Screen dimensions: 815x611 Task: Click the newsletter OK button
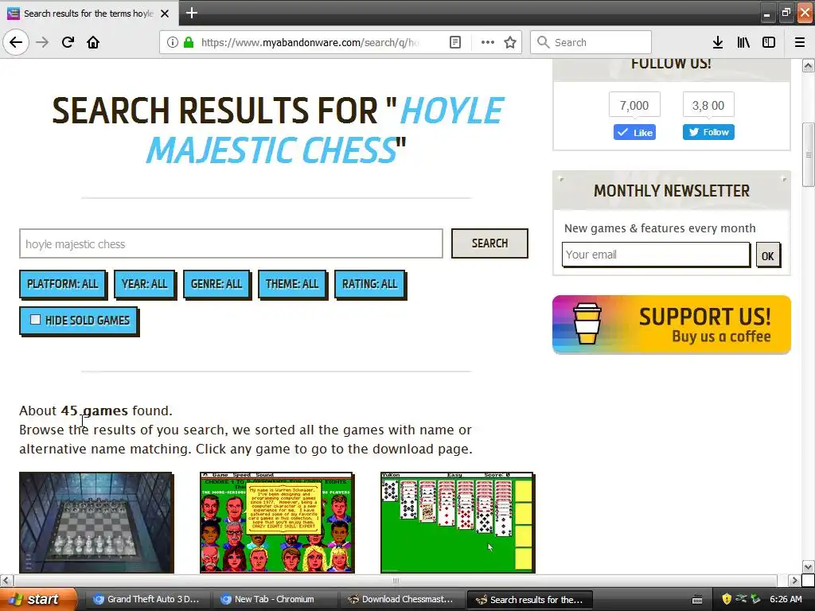point(768,255)
